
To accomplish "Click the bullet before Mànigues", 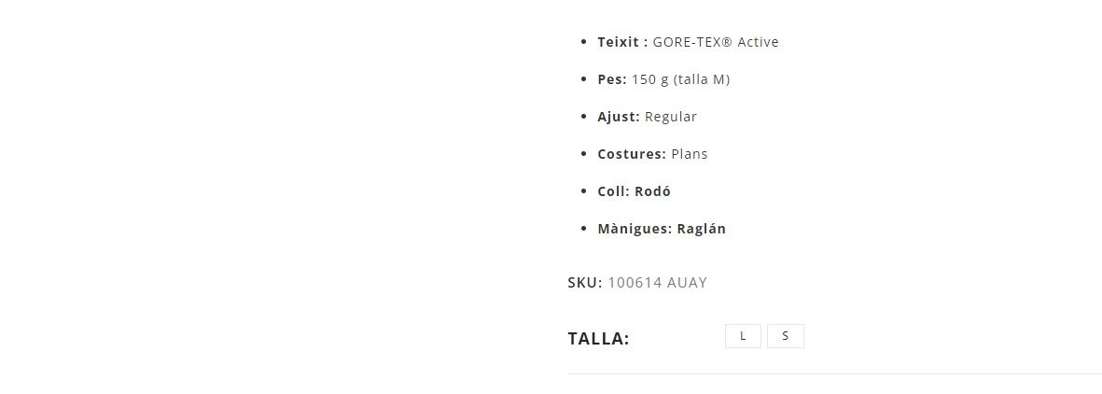I will point(584,229).
